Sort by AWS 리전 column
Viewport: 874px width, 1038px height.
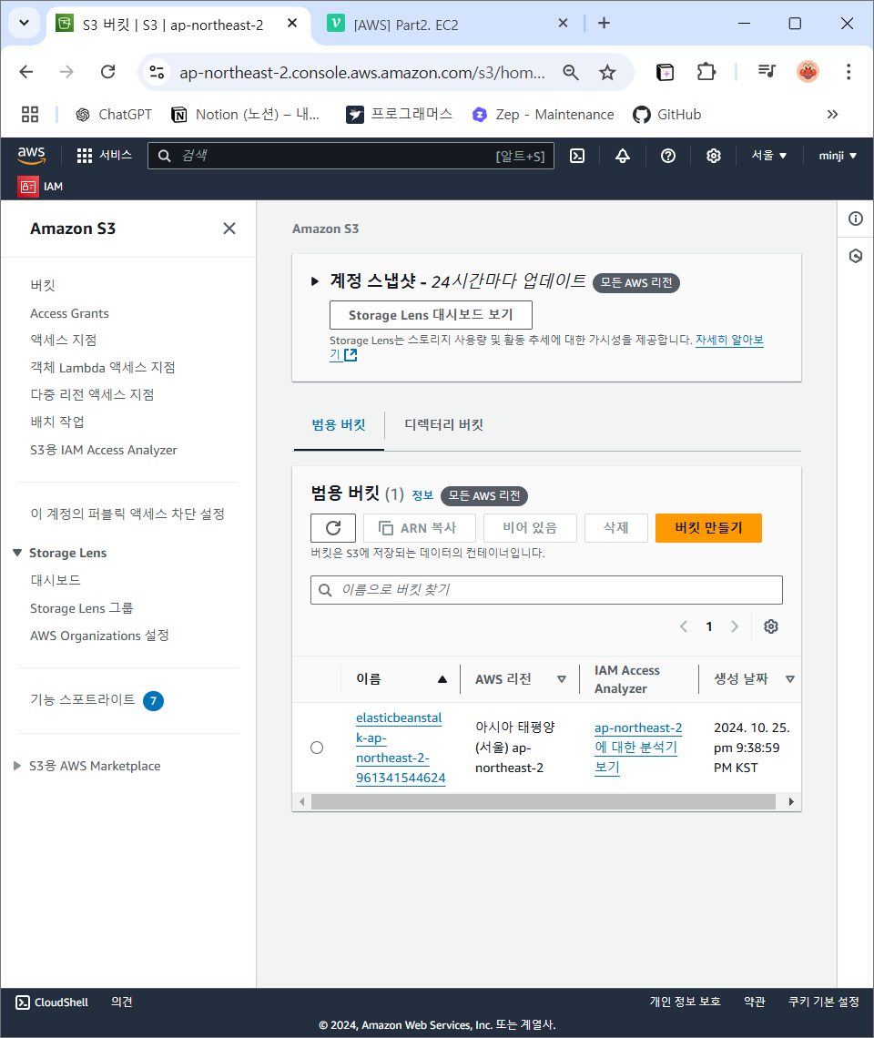click(562, 679)
